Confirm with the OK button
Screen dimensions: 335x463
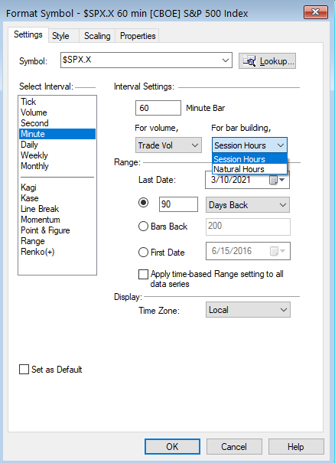click(x=172, y=446)
